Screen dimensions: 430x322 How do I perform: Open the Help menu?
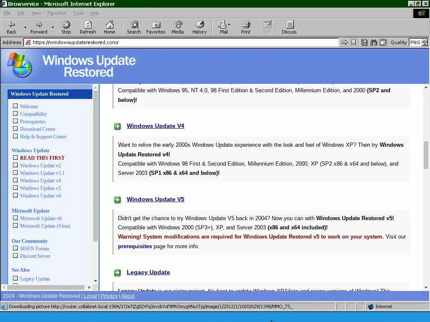(x=94, y=13)
